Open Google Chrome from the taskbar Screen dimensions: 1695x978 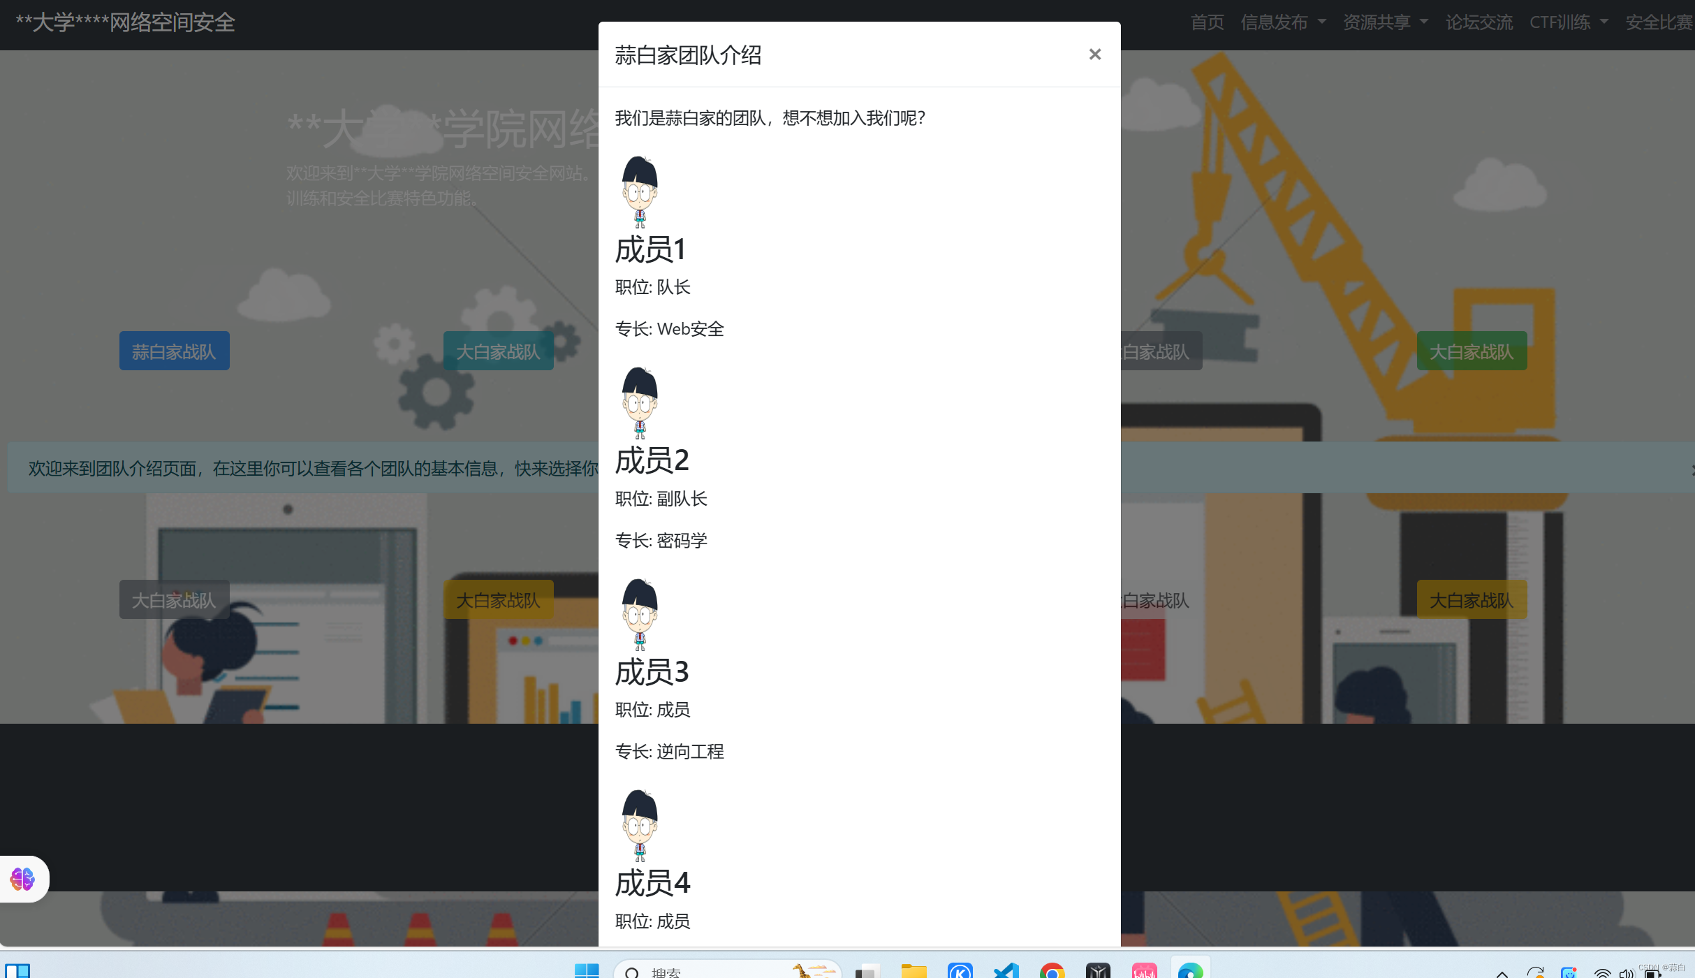[1052, 971]
